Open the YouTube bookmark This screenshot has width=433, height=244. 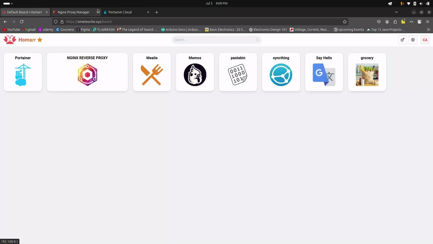pos(12,29)
